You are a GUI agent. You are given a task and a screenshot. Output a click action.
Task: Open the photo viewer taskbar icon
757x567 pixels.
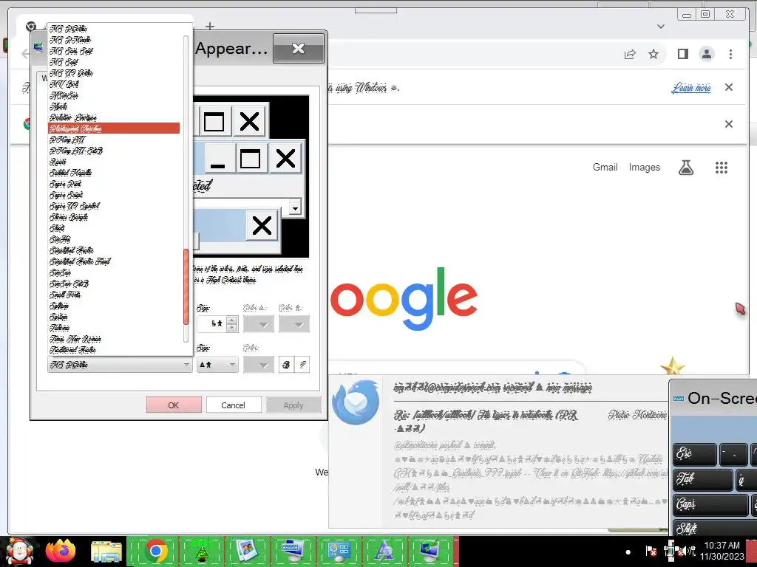(247, 551)
